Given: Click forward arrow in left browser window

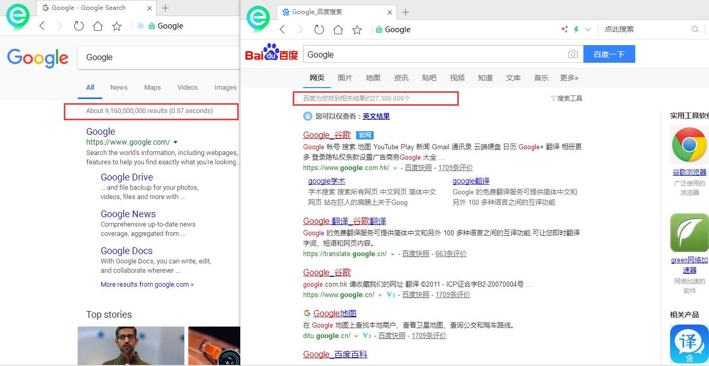Looking at the screenshot, I should (60, 26).
